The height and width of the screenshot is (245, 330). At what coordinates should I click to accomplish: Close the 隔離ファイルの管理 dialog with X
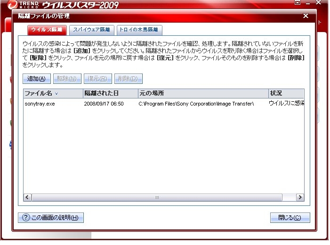pyautogui.click(x=306, y=16)
